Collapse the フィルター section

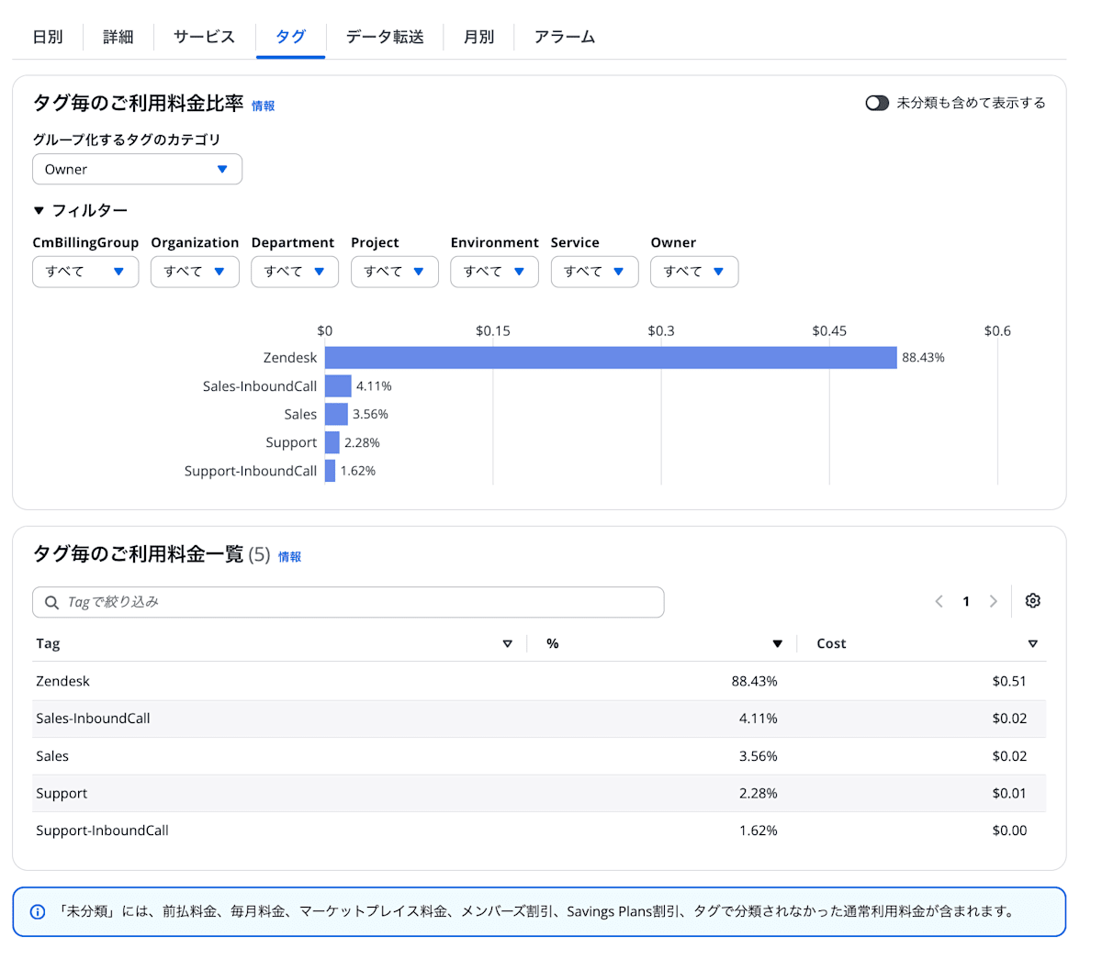tap(80, 211)
